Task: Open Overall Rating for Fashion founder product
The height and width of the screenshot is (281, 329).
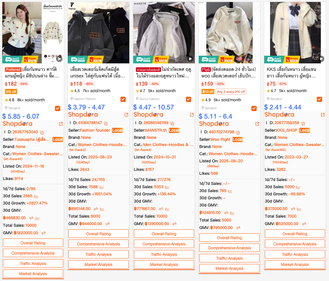Action: pyautogui.click(x=99, y=234)
